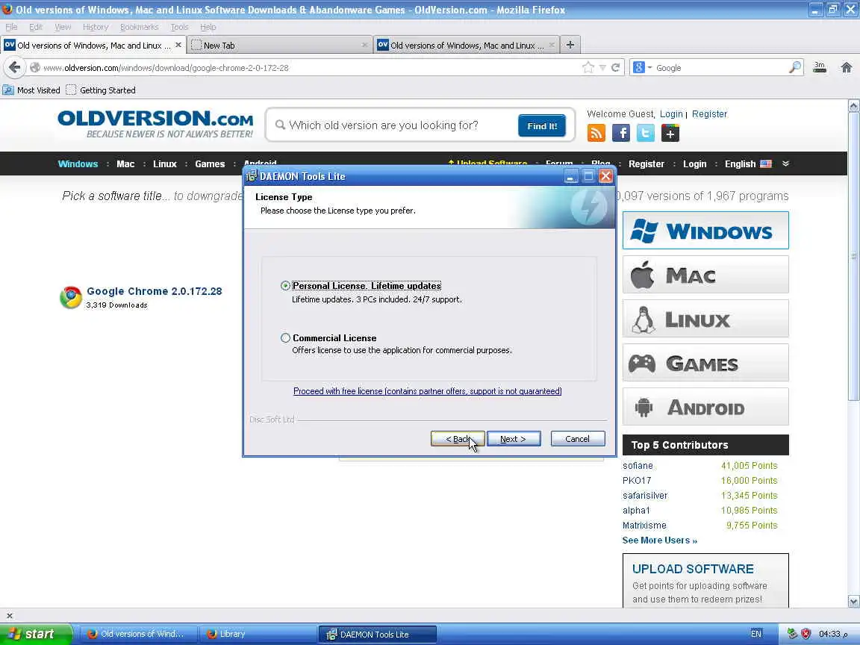This screenshot has height=645, width=860.
Task: Open search engine selector dropdown
Action: click(642, 67)
